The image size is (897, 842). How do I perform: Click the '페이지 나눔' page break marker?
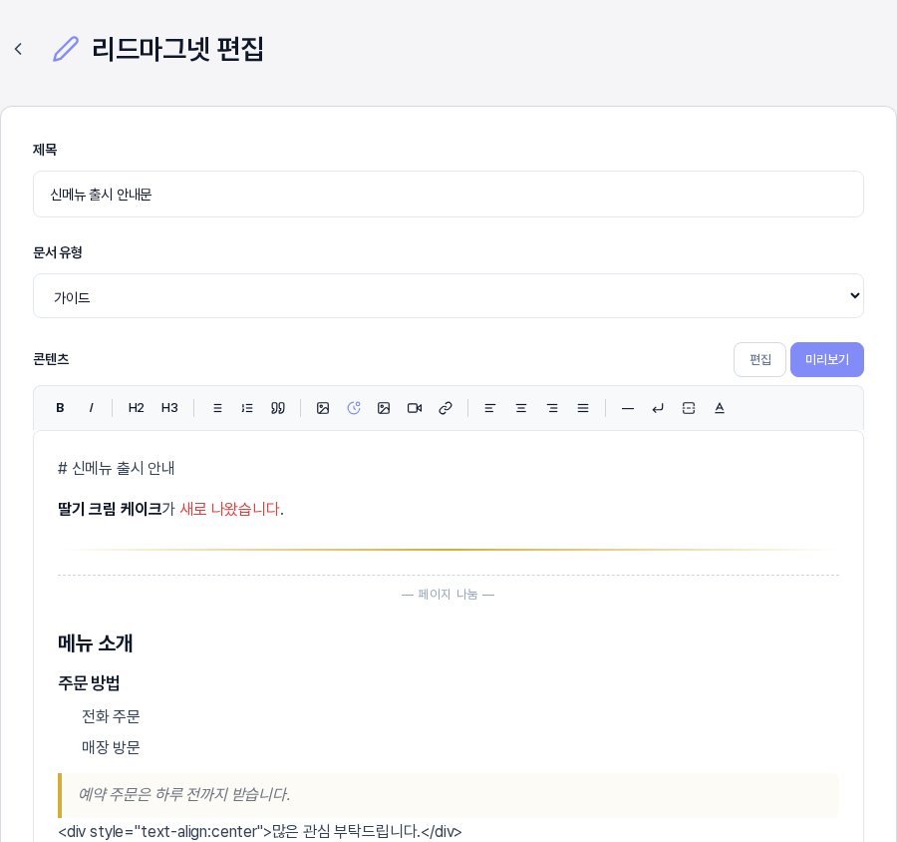(x=448, y=594)
